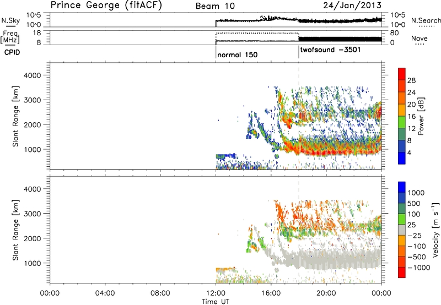
Task: Click the 'twofsound -3501' CPID marker text
Action: coord(330,50)
